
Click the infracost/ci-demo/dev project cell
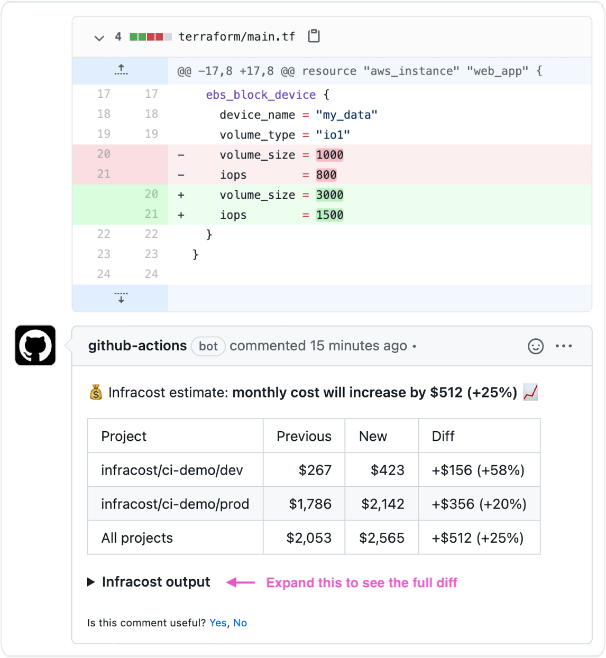coord(176,470)
